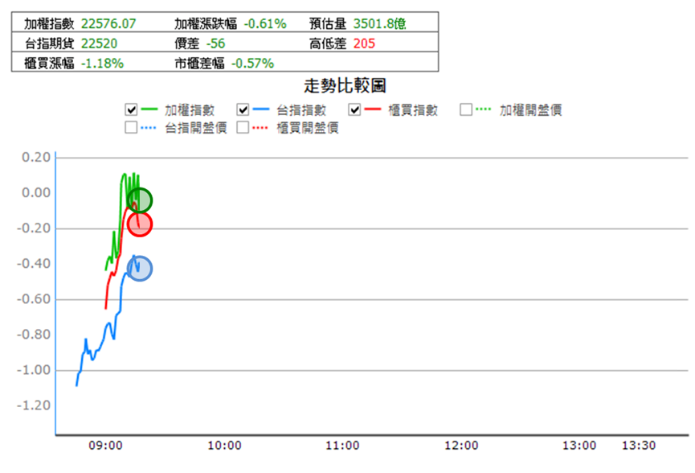Click the 高低差 label in the table
Screen dimensions: 695x473
click(328, 43)
